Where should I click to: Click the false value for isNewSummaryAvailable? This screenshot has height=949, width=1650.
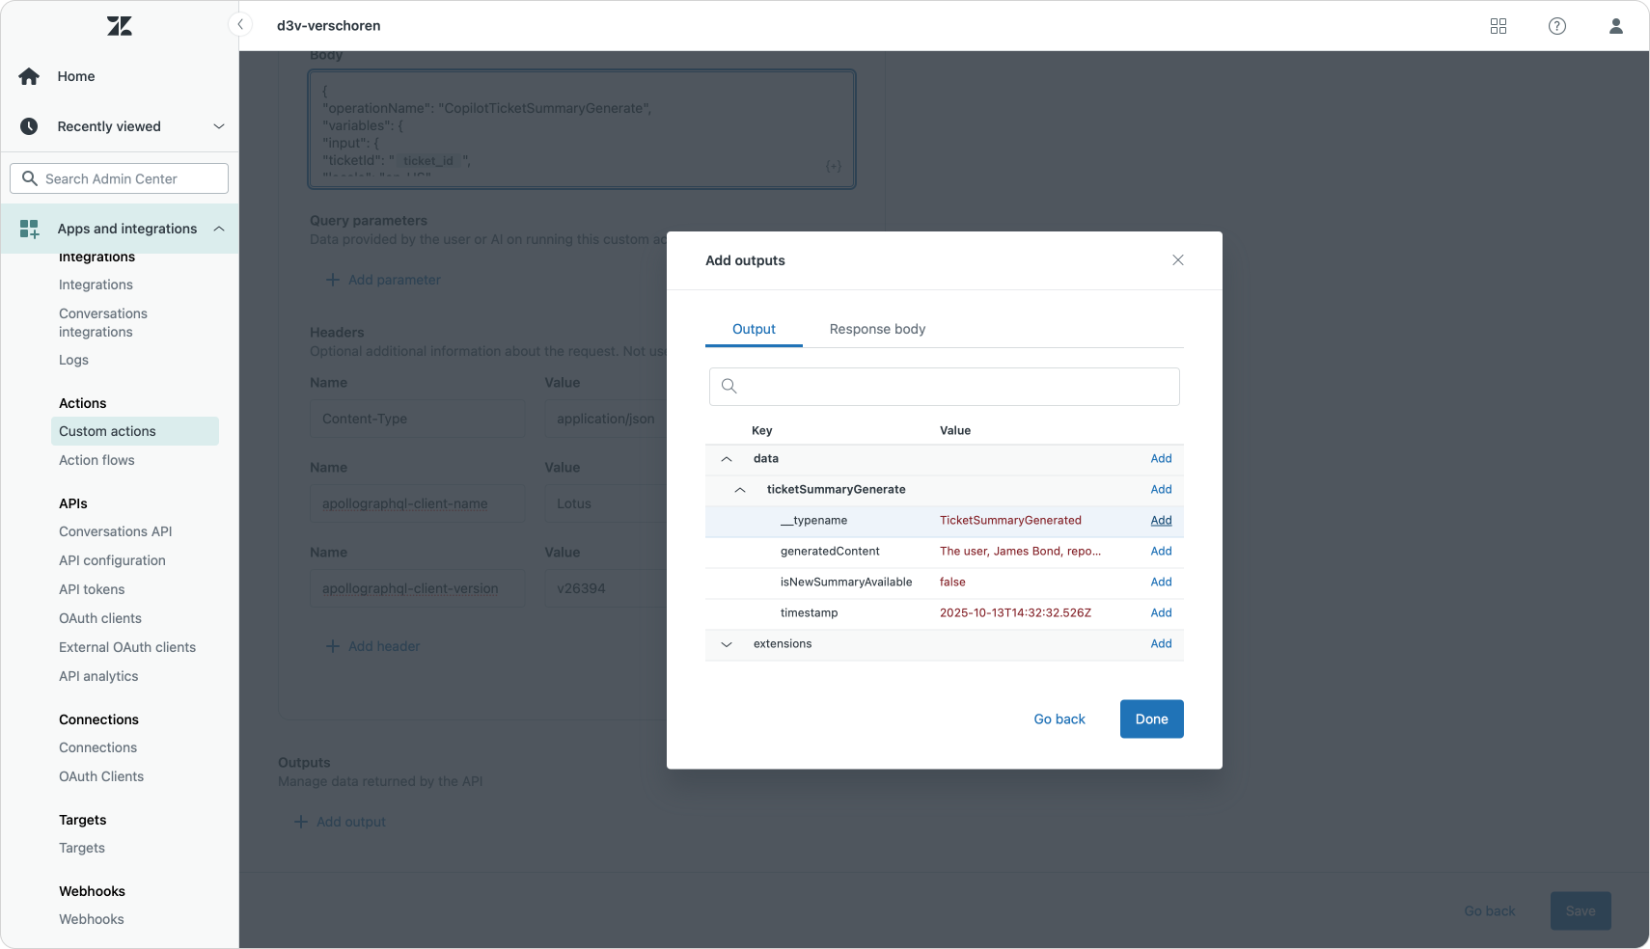click(952, 583)
